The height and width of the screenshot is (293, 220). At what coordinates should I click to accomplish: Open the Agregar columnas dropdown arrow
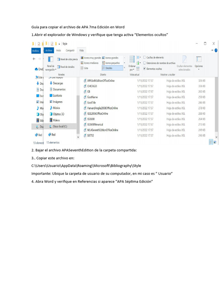tap(140, 63)
